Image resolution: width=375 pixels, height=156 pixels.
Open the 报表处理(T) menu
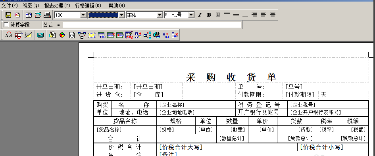tap(57, 6)
